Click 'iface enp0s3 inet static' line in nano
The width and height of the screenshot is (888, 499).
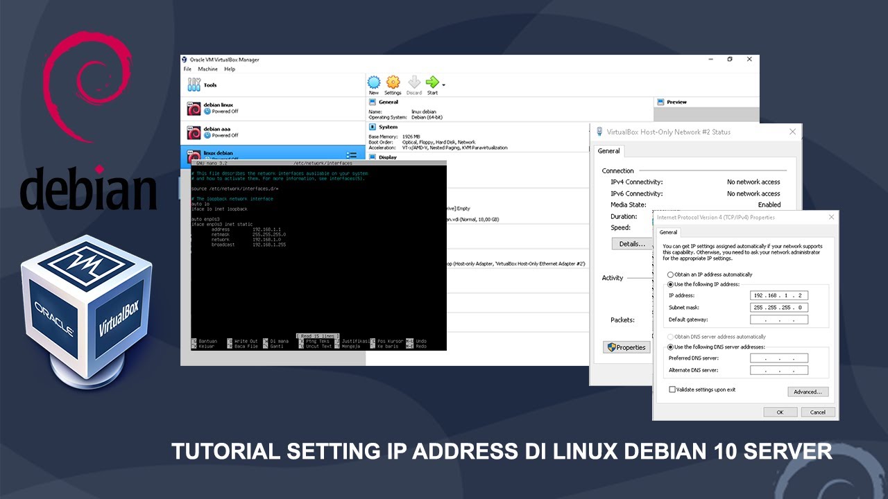click(x=222, y=224)
